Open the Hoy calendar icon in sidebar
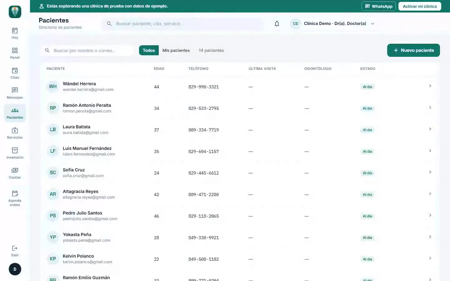This screenshot has height=281, width=450. 15,31
